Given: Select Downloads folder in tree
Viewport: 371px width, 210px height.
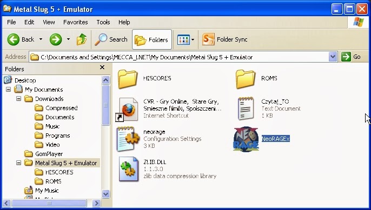Looking at the screenshot, I should tap(49, 99).
